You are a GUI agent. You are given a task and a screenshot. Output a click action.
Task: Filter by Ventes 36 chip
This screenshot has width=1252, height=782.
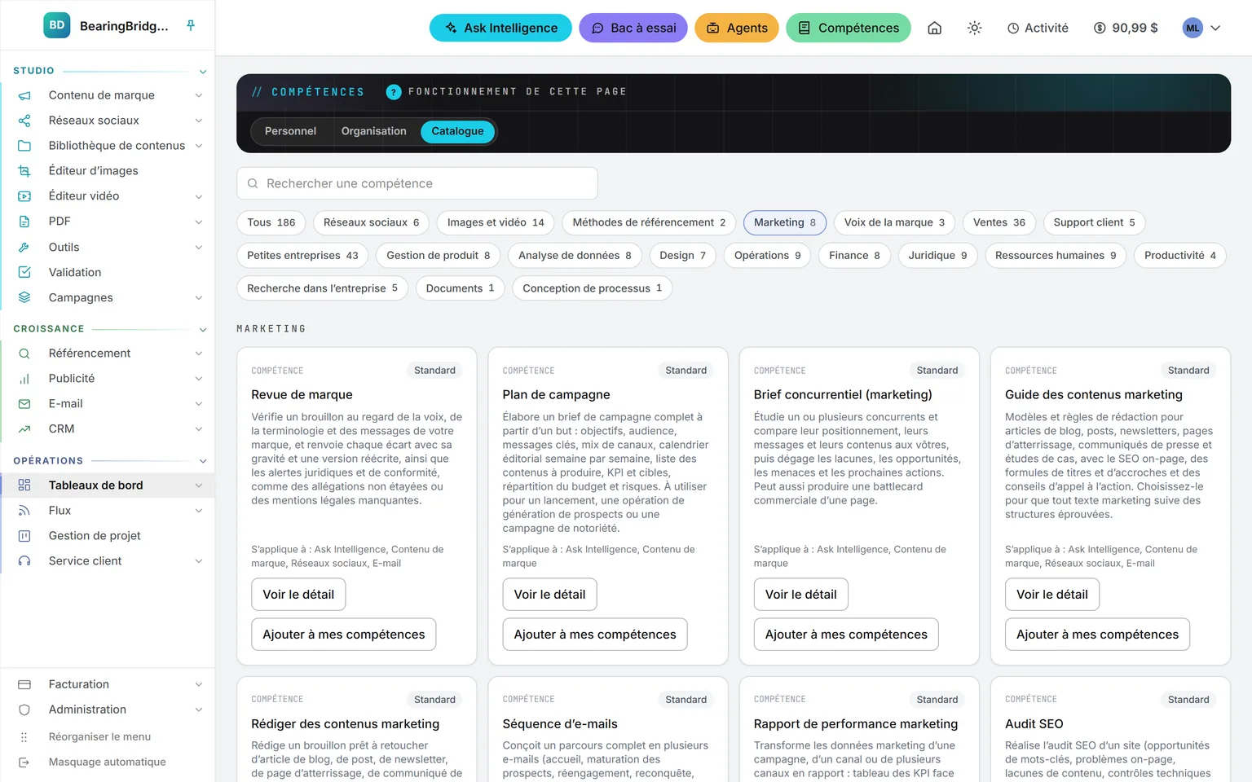(999, 222)
